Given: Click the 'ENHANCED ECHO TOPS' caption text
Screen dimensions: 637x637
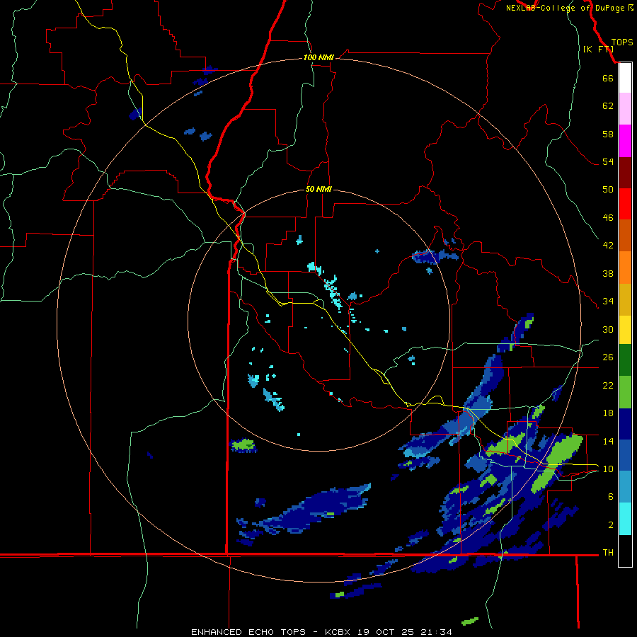Looking at the screenshot, I should coord(248,632).
